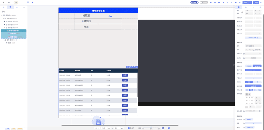Click the alarm table vertical scrollbar
This screenshot has width=264, height=130.
pos(137,84)
